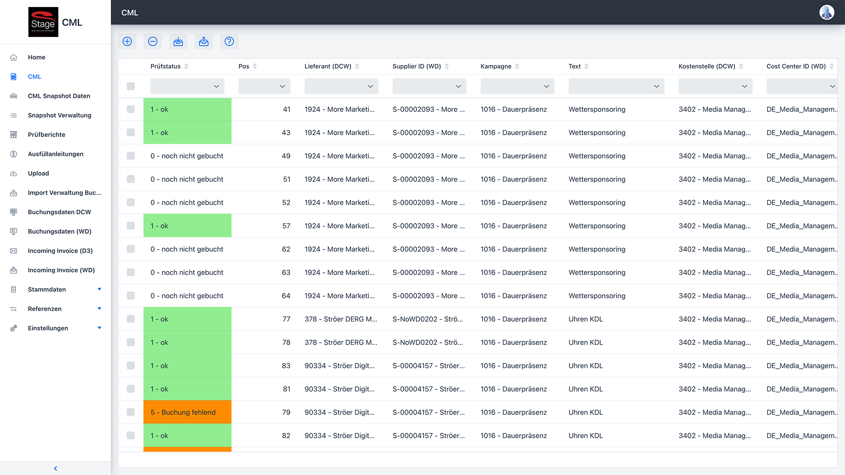Open Incoming Invoice (D3) page
845x475 pixels.
60,251
